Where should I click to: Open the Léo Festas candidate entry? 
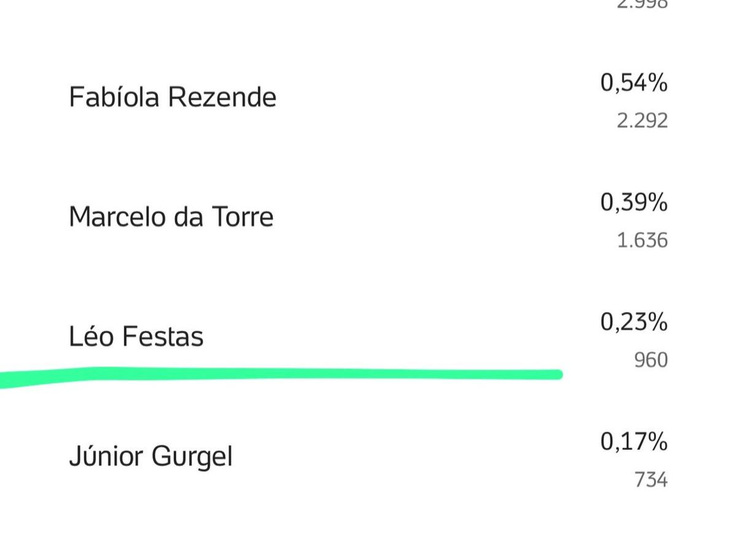pyautogui.click(x=136, y=337)
